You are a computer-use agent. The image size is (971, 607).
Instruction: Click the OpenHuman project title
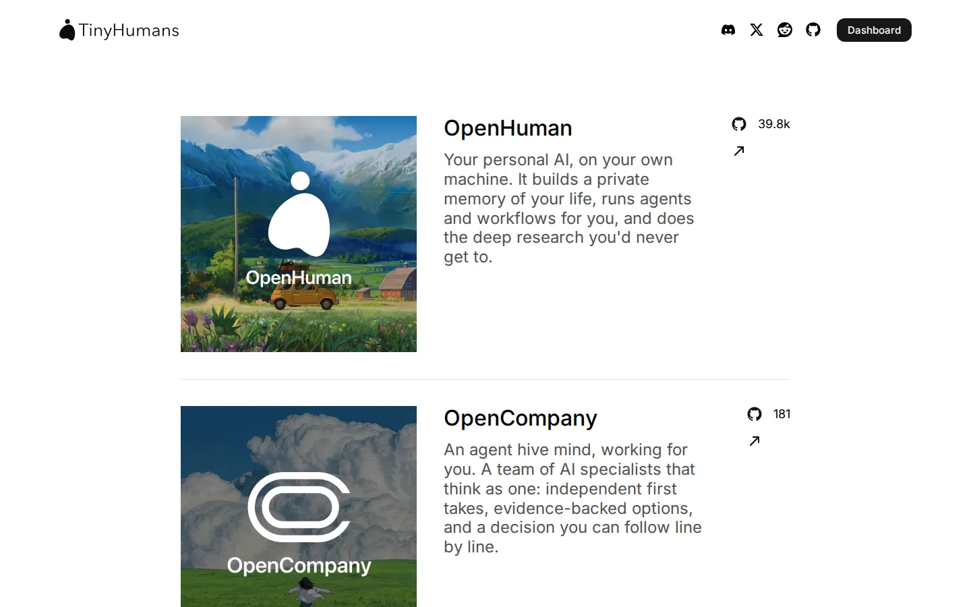(508, 128)
